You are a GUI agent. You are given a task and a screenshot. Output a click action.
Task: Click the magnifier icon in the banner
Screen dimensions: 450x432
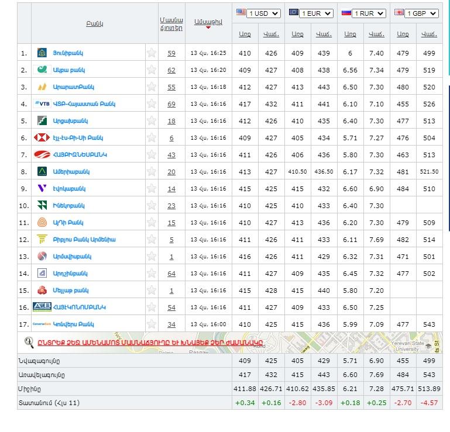coord(29,342)
